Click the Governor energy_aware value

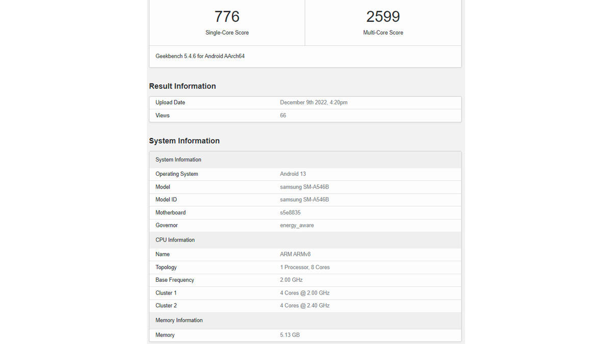click(297, 225)
